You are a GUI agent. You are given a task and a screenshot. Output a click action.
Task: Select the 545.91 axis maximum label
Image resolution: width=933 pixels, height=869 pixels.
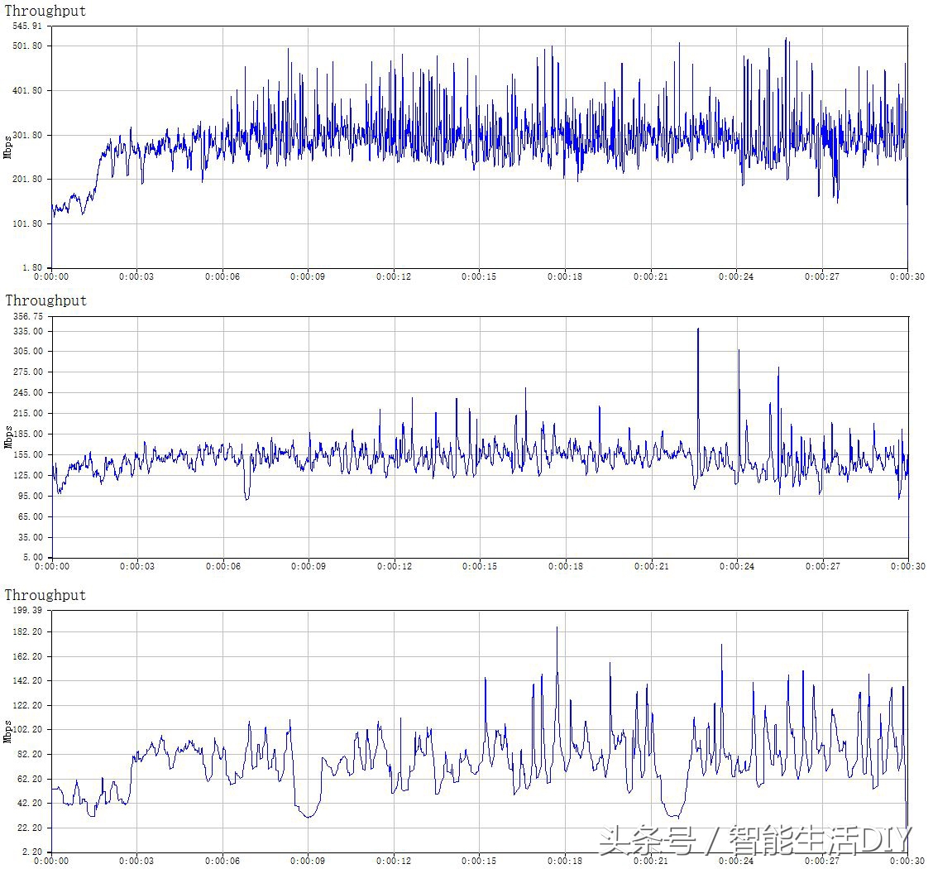pos(28,26)
